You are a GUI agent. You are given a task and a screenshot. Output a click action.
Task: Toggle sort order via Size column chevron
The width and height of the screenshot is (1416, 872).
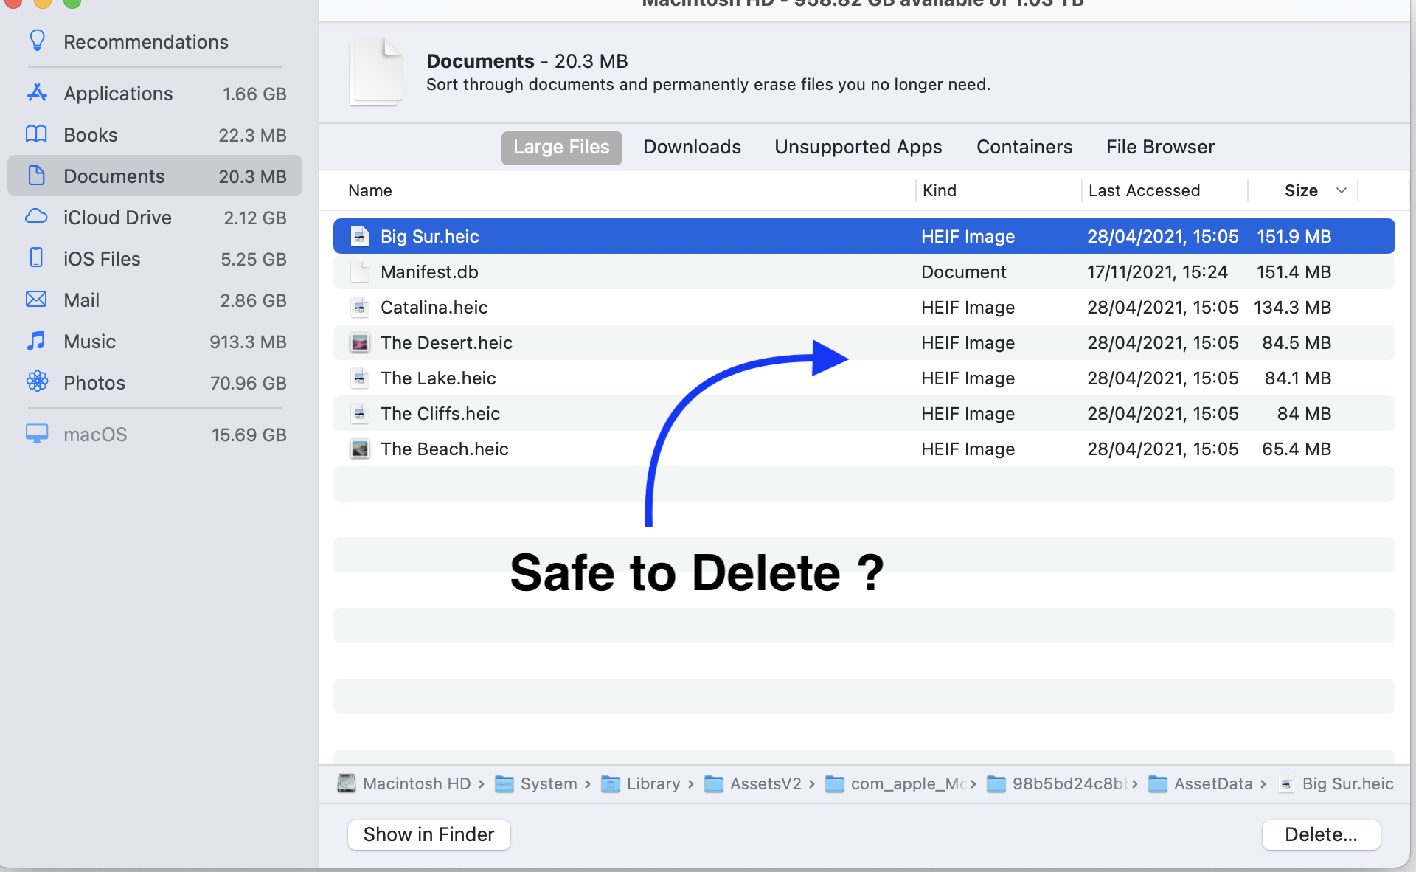1341,190
